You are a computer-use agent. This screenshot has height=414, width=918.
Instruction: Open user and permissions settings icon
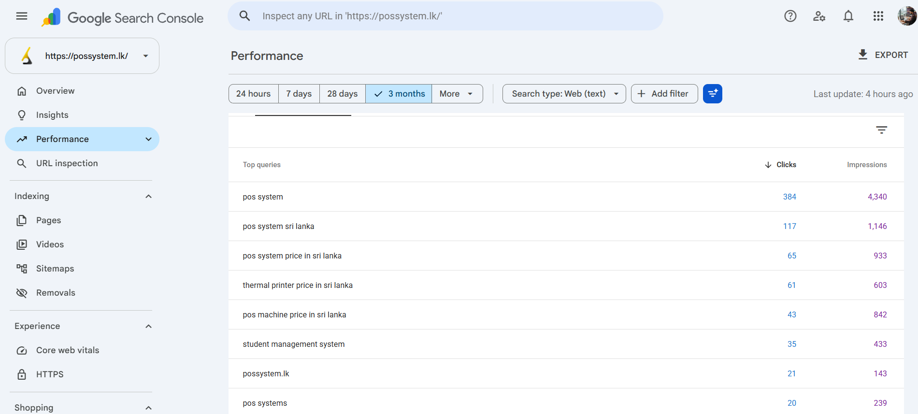click(819, 16)
